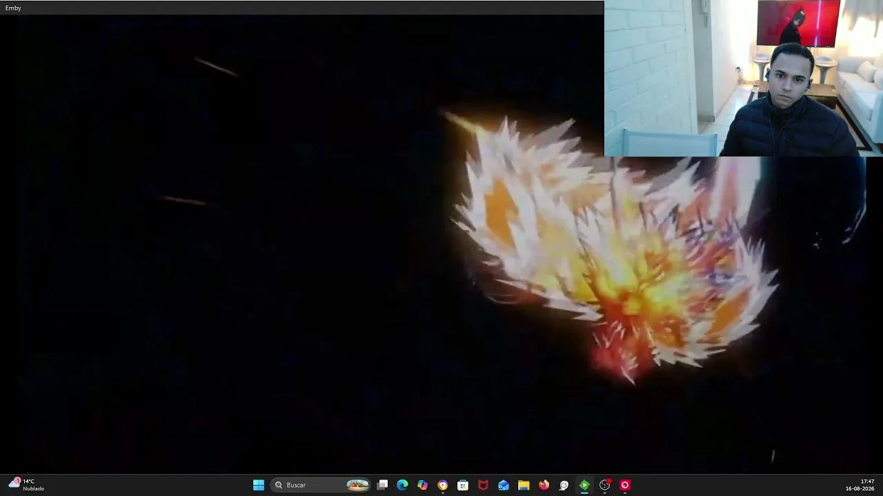Open the Outlook mail taskbar icon

pos(504,485)
